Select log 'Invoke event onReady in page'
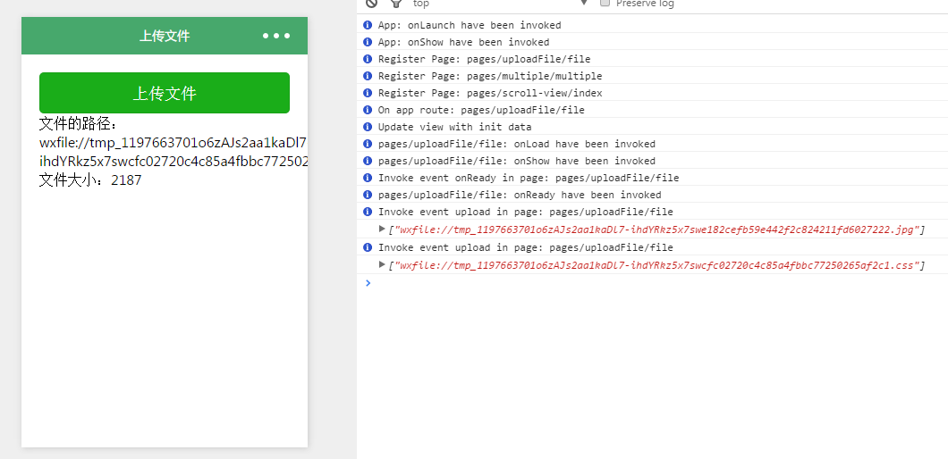 529,179
